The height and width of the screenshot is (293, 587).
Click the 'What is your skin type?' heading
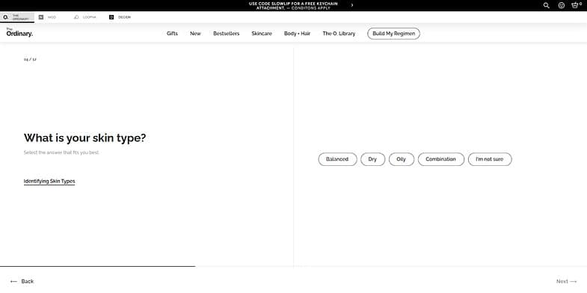pos(85,138)
